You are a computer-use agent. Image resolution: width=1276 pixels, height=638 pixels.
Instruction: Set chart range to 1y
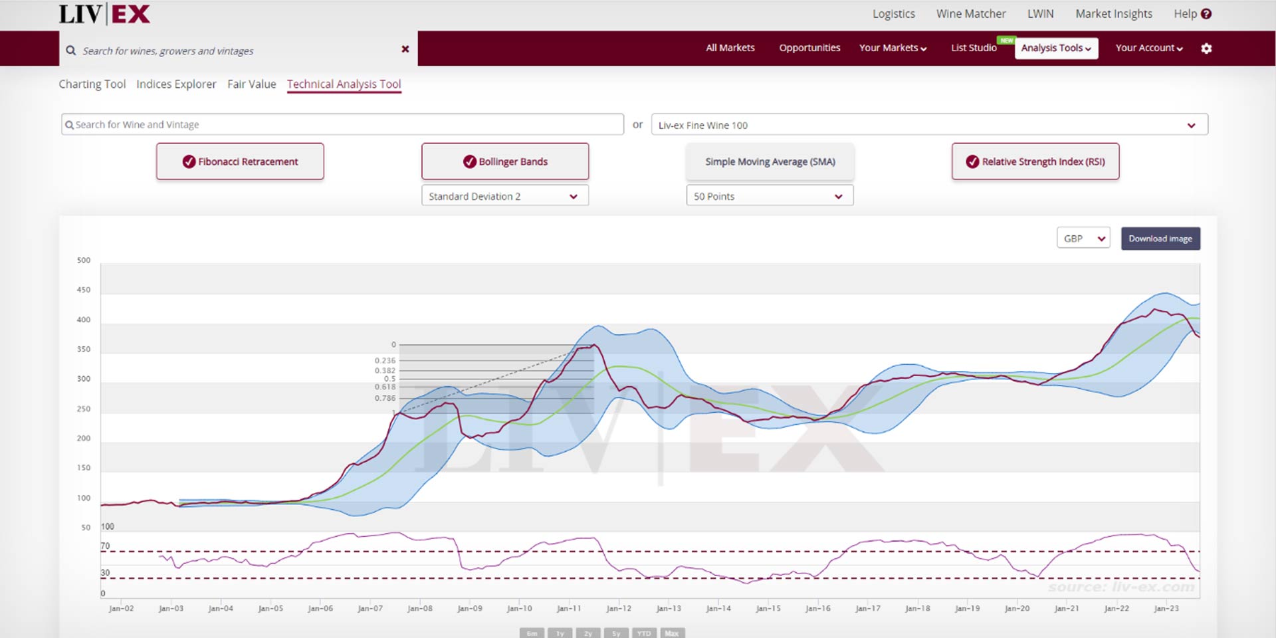[x=560, y=633]
